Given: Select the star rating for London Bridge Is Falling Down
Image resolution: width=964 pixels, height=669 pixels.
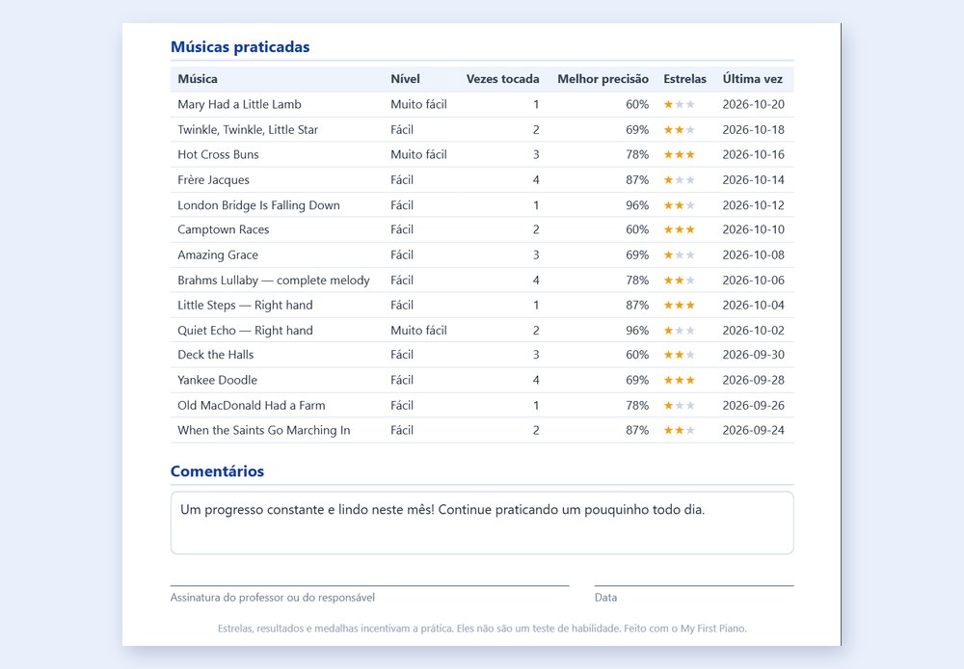Looking at the screenshot, I should tap(680, 204).
